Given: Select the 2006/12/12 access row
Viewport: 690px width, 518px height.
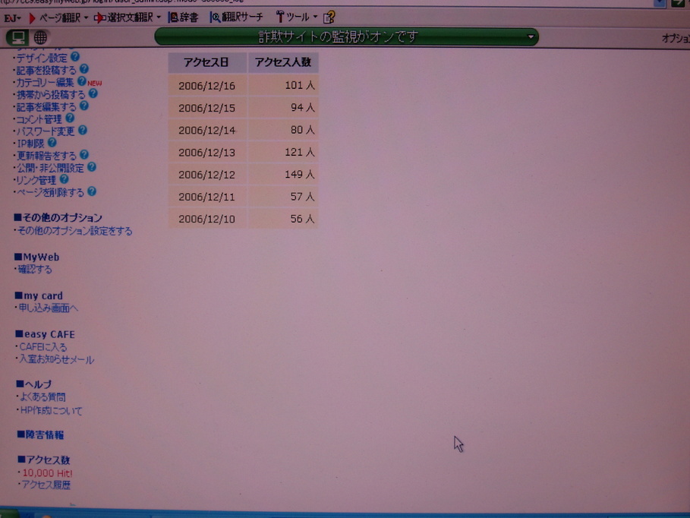Looking at the screenshot, I should pos(243,175).
